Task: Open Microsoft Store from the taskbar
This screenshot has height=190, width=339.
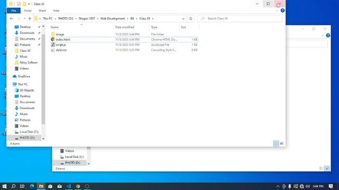Action: [50, 186]
